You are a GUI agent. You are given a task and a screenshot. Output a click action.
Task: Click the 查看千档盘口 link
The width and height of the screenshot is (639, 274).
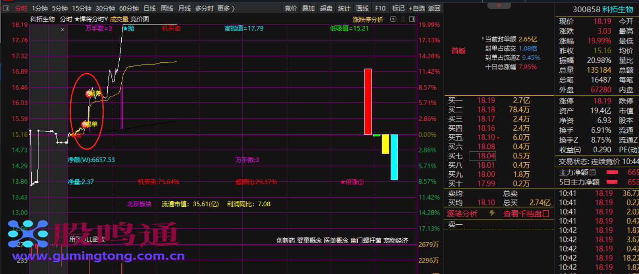point(526,214)
